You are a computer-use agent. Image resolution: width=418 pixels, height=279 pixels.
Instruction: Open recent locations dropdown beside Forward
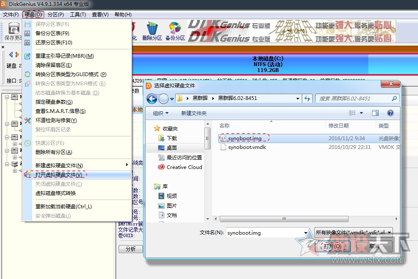click(x=172, y=99)
